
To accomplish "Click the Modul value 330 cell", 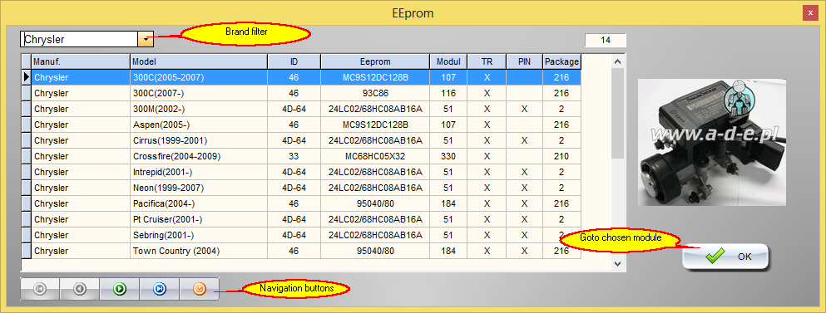I will click(448, 156).
